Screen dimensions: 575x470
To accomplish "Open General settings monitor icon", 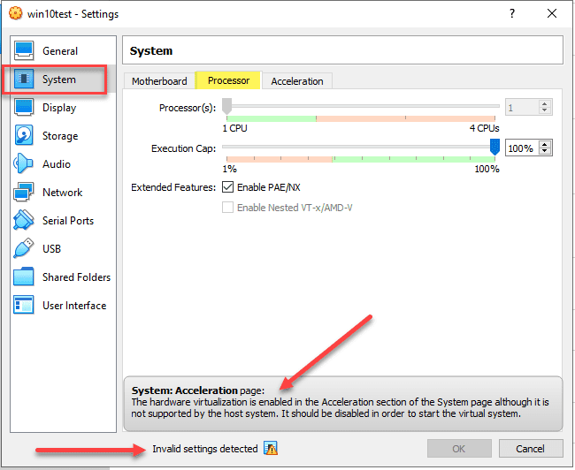I will [x=24, y=50].
